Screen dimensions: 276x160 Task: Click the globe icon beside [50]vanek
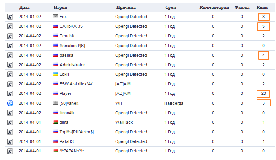coord(10,103)
